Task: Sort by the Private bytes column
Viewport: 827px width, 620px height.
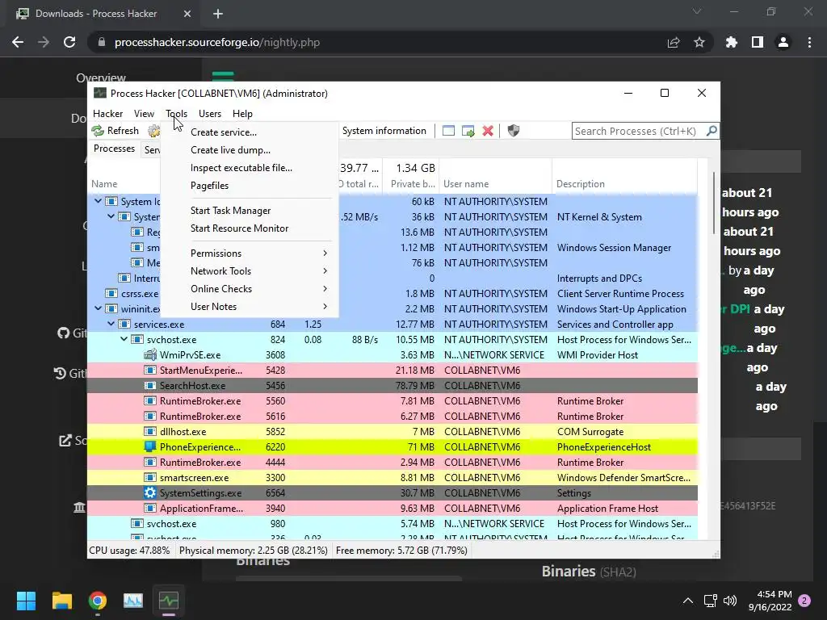Action: tap(411, 177)
